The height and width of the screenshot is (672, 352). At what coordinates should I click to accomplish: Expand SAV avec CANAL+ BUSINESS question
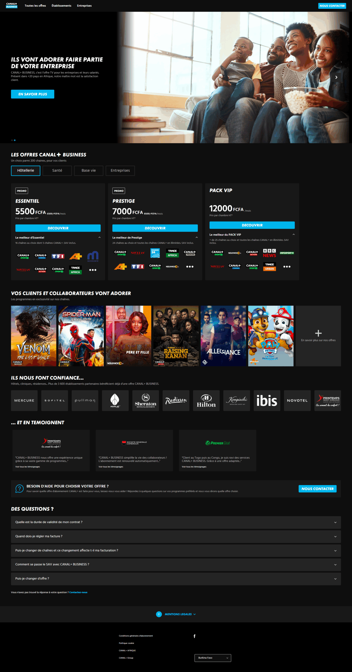[x=176, y=565]
